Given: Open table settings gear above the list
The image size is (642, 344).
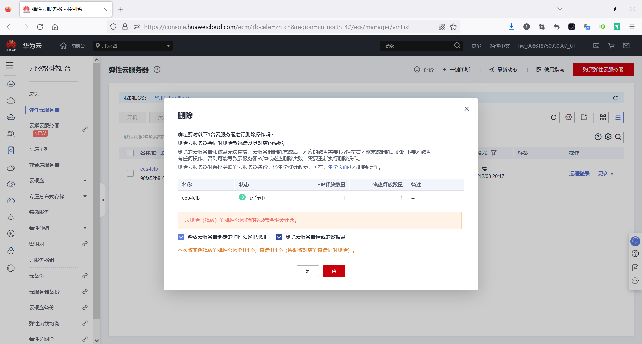Looking at the screenshot, I should 569,117.
